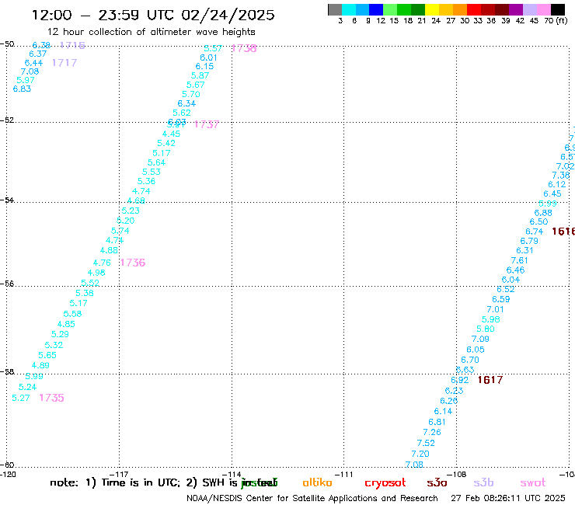Select the wave height value 4.98

tap(96, 273)
